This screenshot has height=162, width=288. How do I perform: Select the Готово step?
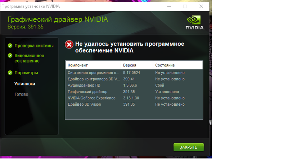pyautogui.click(x=21, y=94)
